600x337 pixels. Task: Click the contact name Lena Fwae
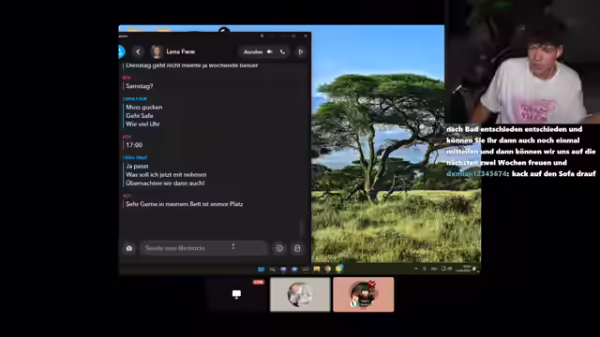pyautogui.click(x=181, y=51)
